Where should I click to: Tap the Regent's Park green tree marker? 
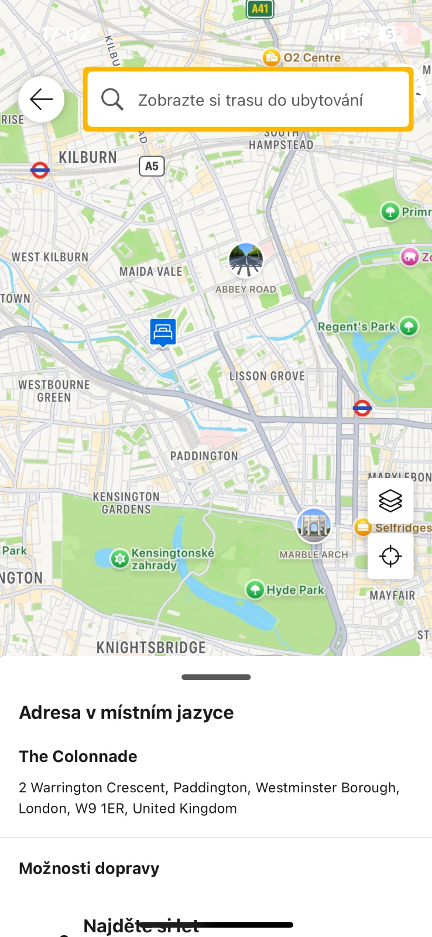coord(409,326)
